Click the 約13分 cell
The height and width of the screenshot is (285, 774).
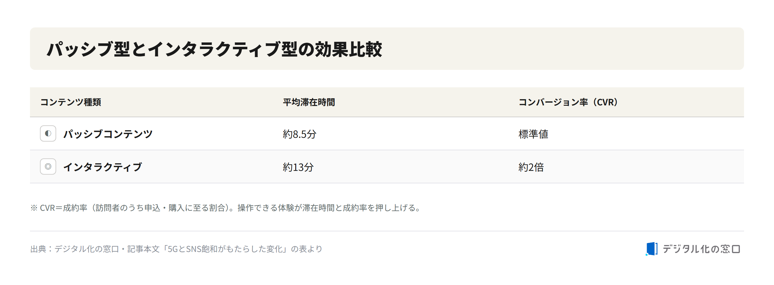[x=298, y=167]
